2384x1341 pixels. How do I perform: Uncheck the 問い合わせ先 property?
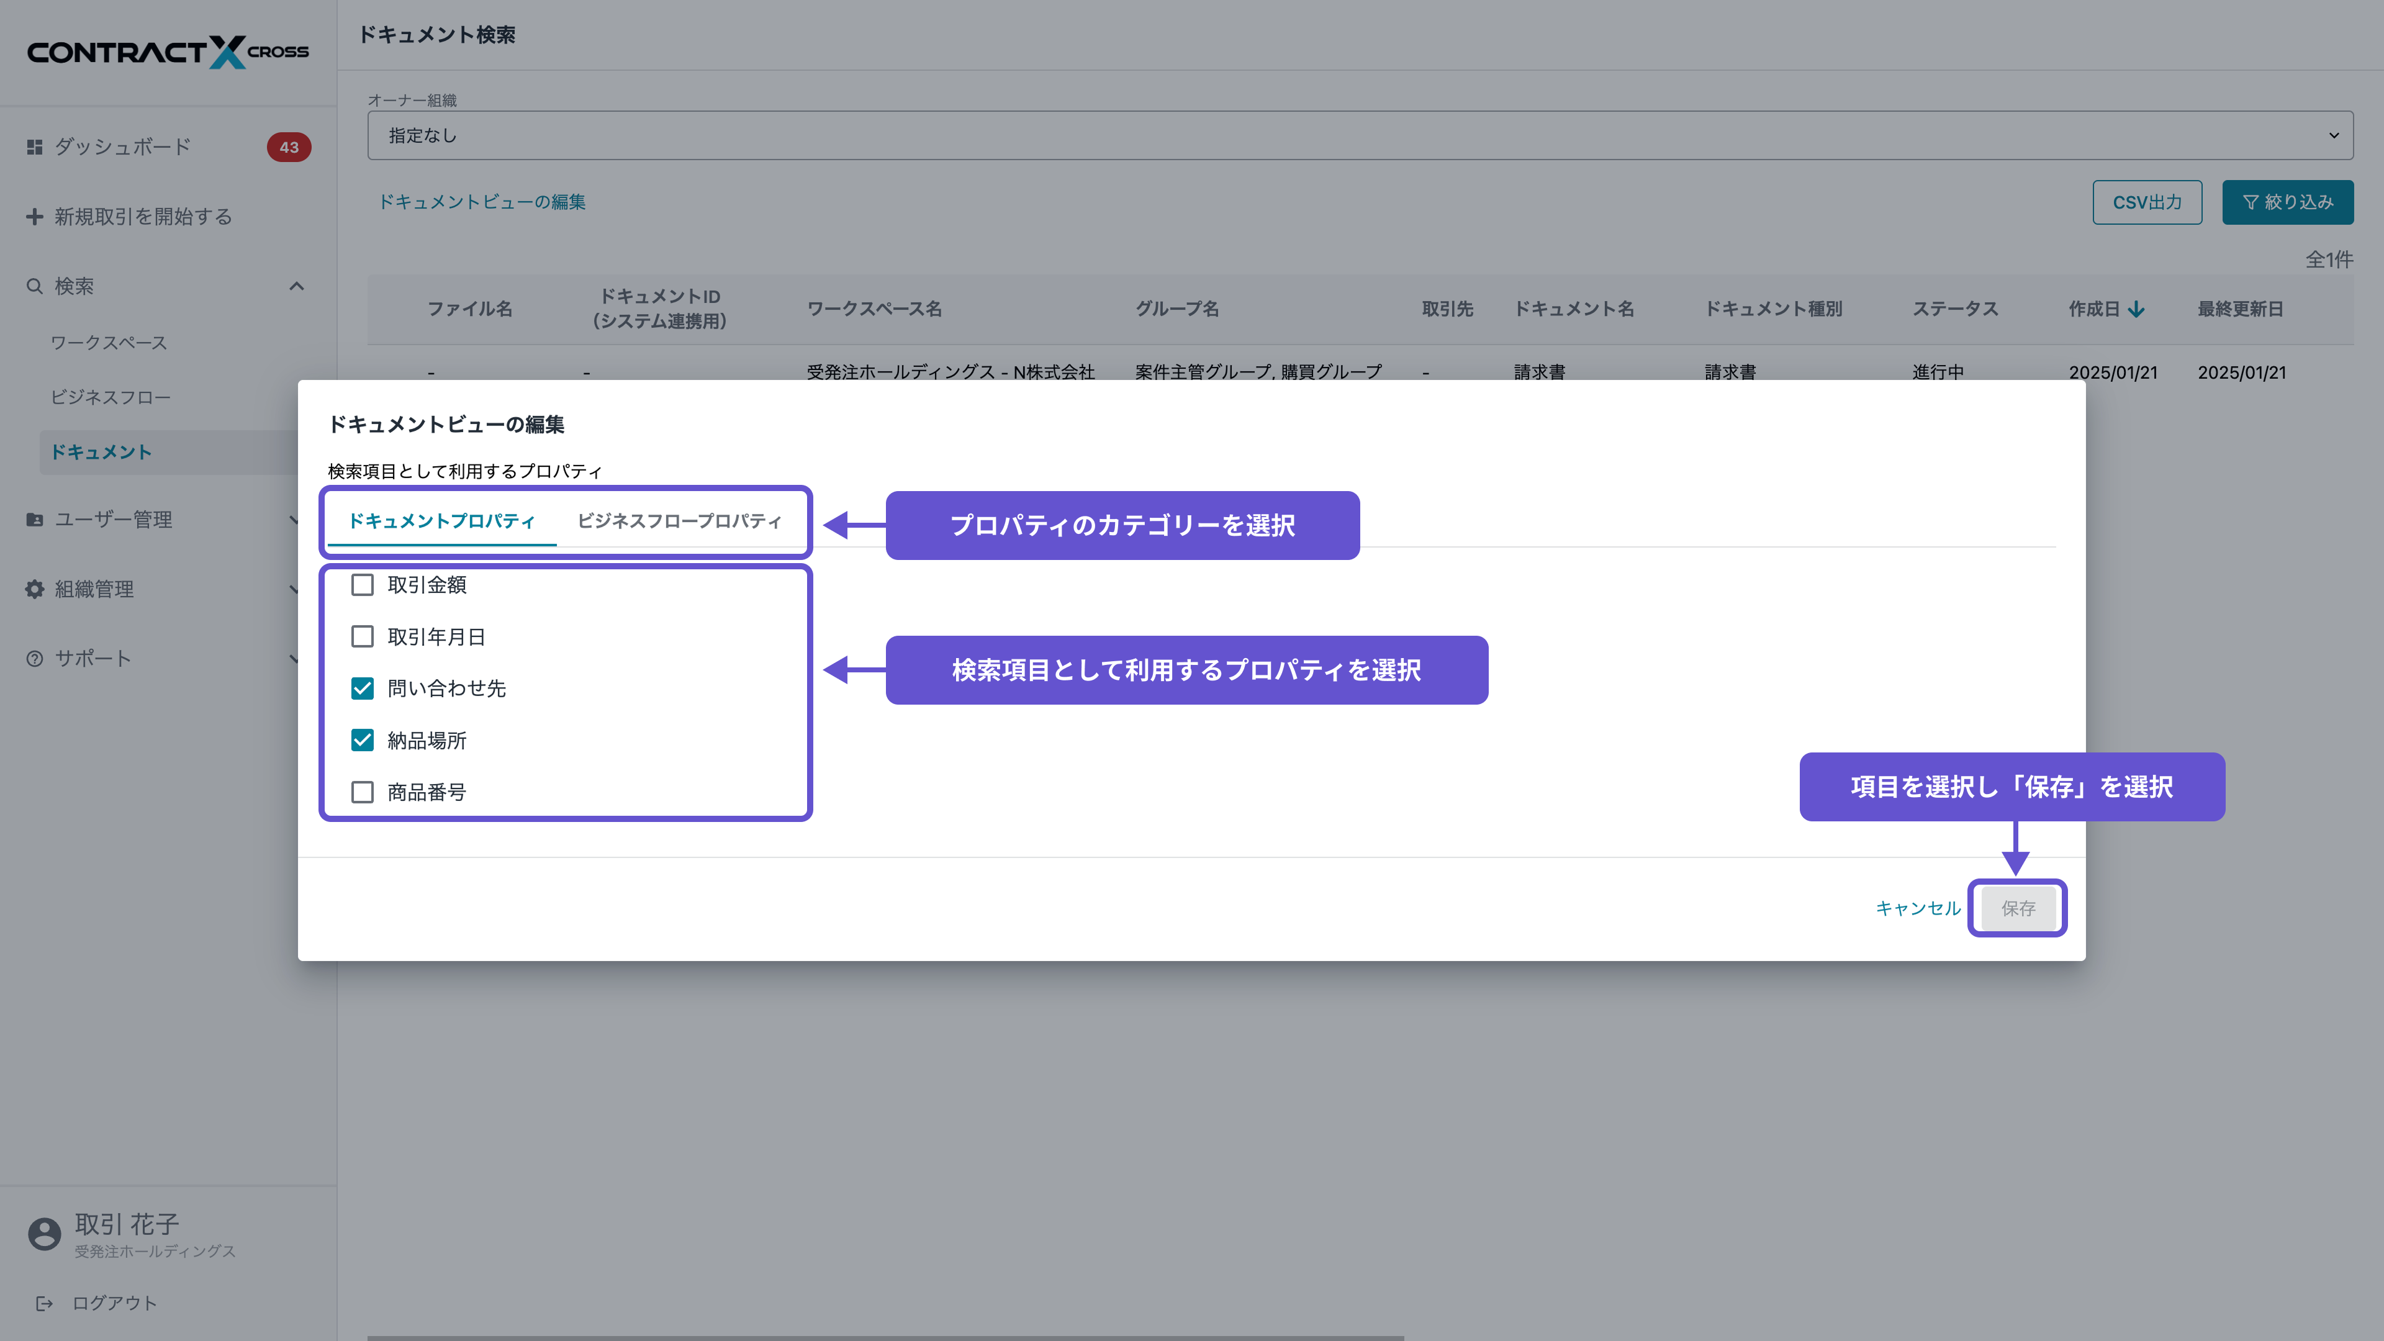(x=363, y=689)
